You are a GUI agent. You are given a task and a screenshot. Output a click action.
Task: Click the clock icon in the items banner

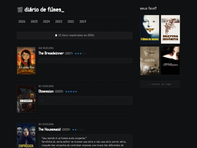click(56, 35)
